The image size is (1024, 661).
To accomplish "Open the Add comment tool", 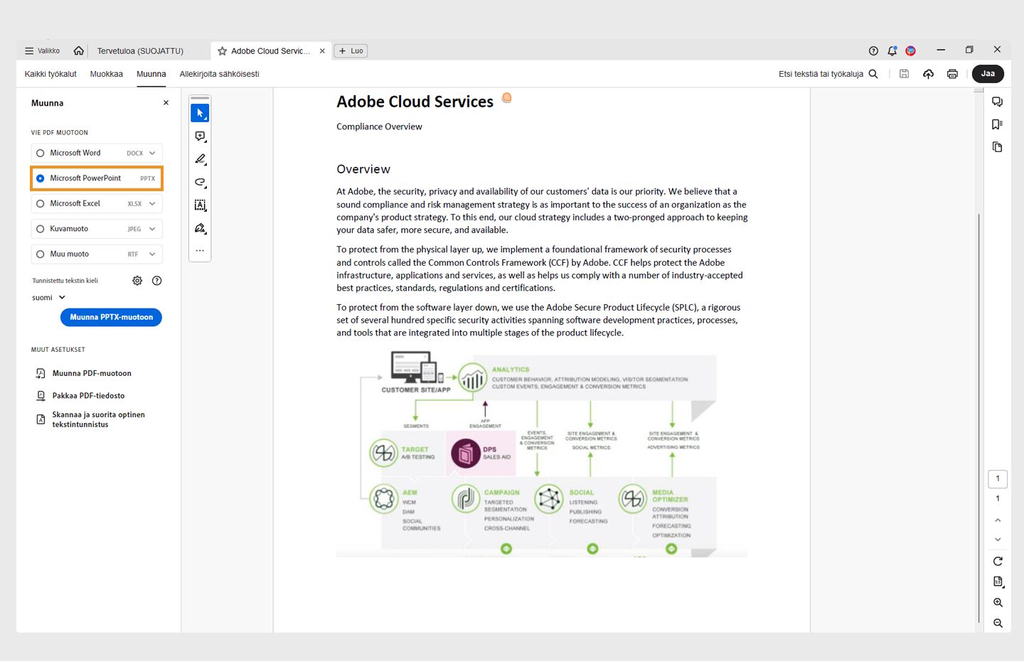I will click(x=200, y=135).
